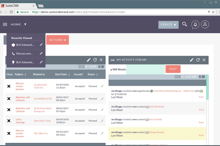Screen dimensions: 220x146
Task: Edit call row for Q3 ARVRO III PR
Action: [x=102, y=99]
